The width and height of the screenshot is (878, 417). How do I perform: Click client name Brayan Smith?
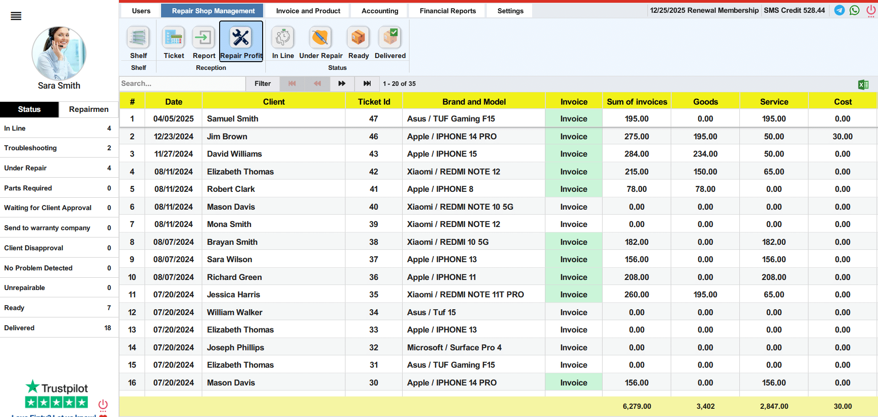[x=232, y=242]
